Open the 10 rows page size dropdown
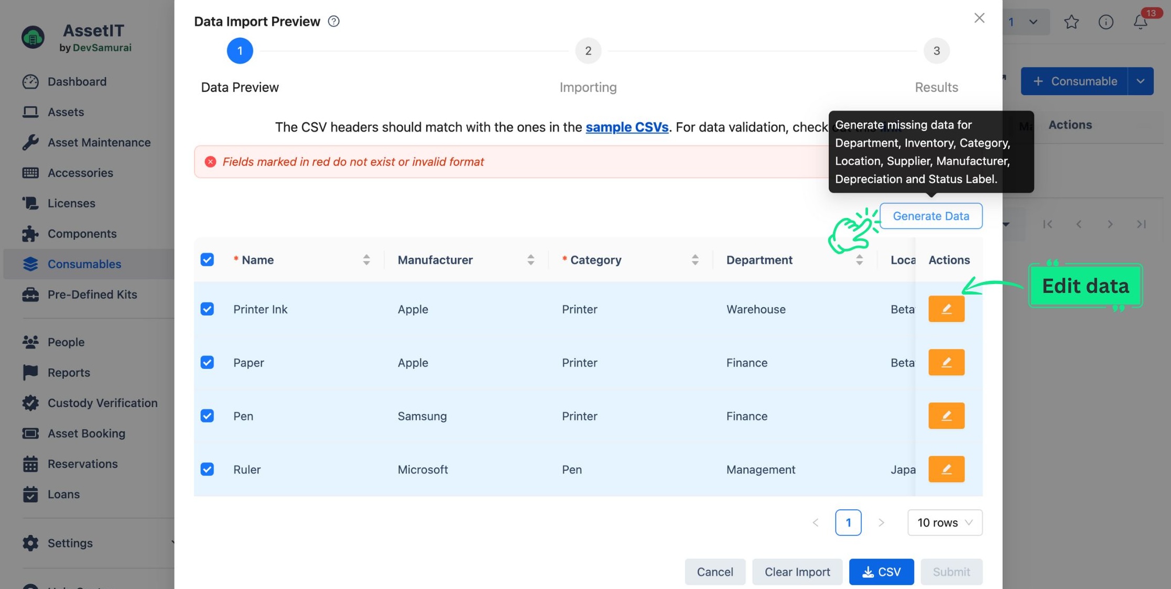 pyautogui.click(x=944, y=522)
